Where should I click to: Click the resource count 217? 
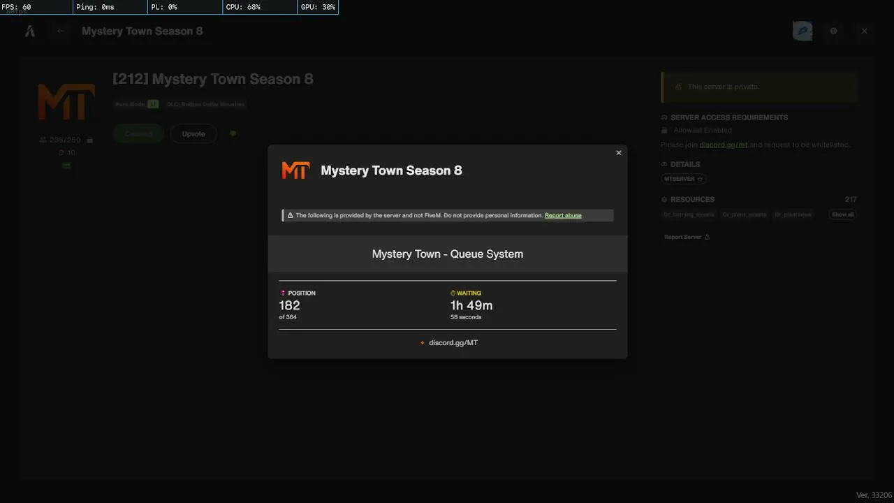coord(851,200)
